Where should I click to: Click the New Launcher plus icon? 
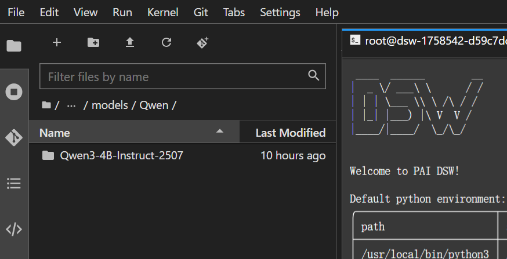pos(57,42)
